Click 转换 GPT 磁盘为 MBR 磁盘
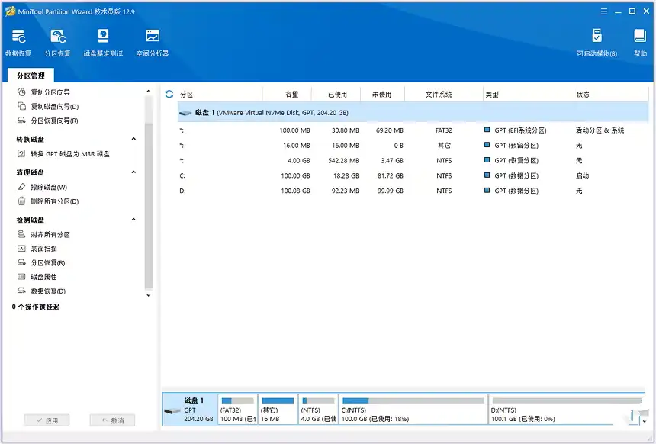The image size is (656, 444). [69, 154]
